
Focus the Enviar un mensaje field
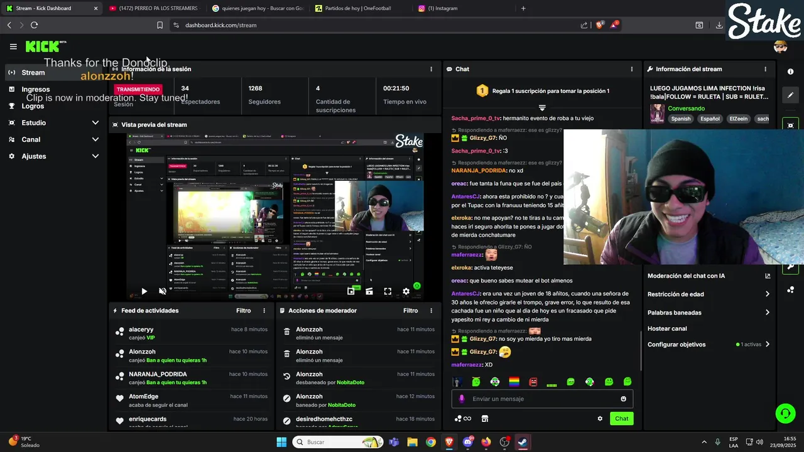[x=542, y=399]
